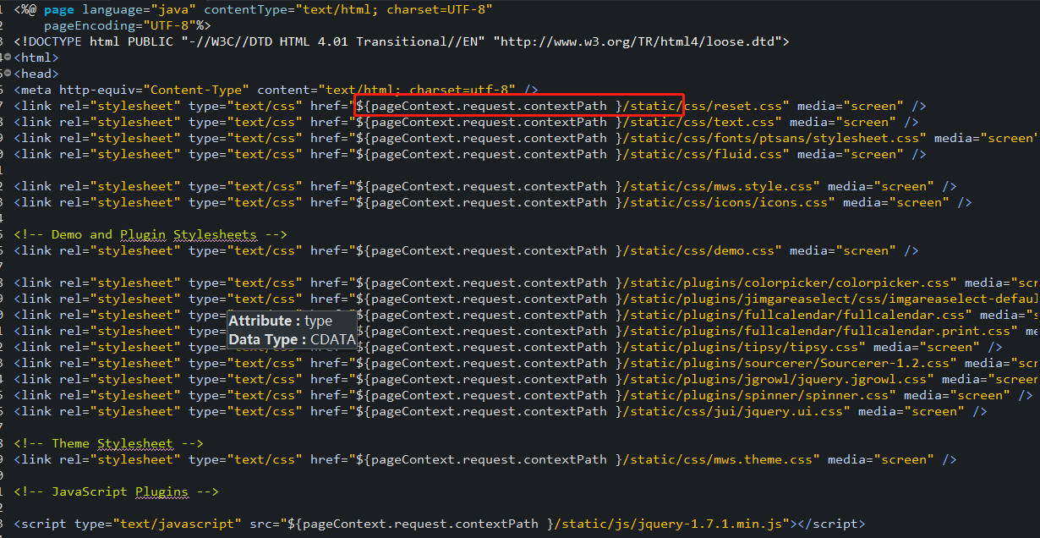Click fullcalendar/fullcalendar.css path
Image resolution: width=1040 pixels, height=538 pixels.
(x=855, y=315)
